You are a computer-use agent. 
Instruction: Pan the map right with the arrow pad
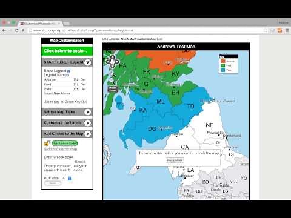116,61
